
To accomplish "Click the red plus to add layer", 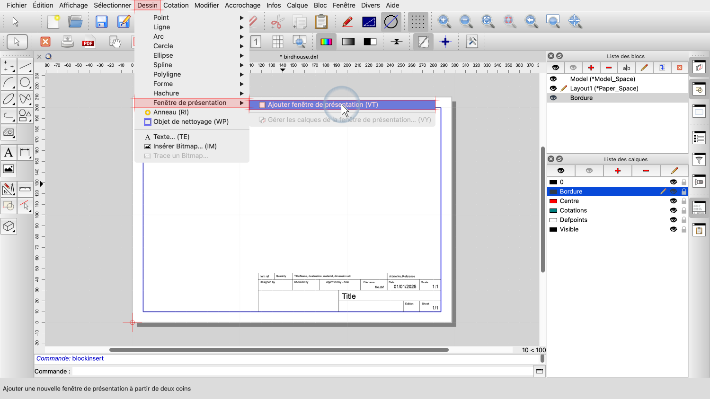I will [617, 171].
